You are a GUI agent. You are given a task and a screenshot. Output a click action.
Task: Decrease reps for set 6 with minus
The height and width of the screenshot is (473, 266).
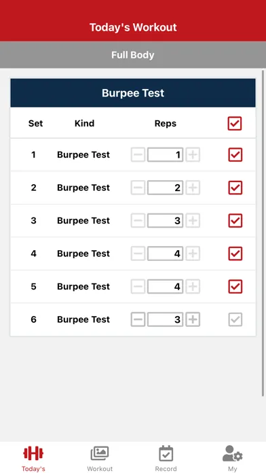pyautogui.click(x=138, y=319)
